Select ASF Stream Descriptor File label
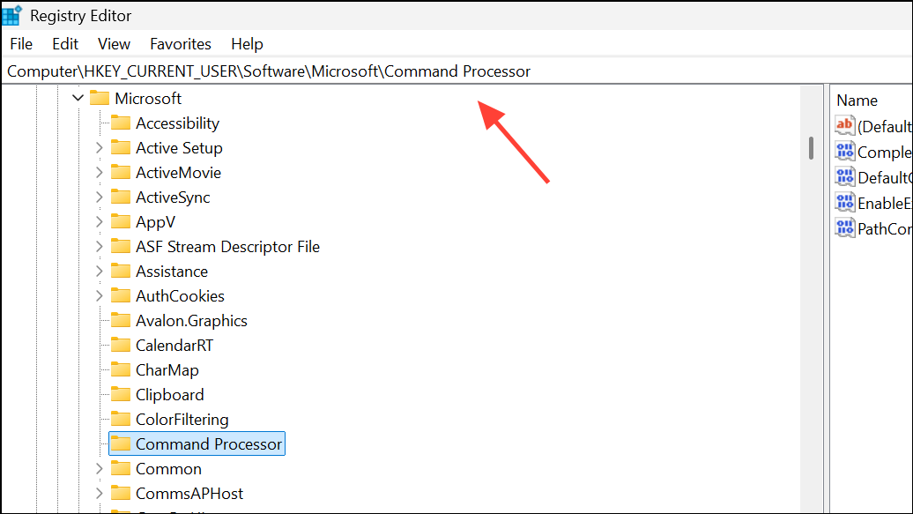The image size is (913, 514). point(227,247)
